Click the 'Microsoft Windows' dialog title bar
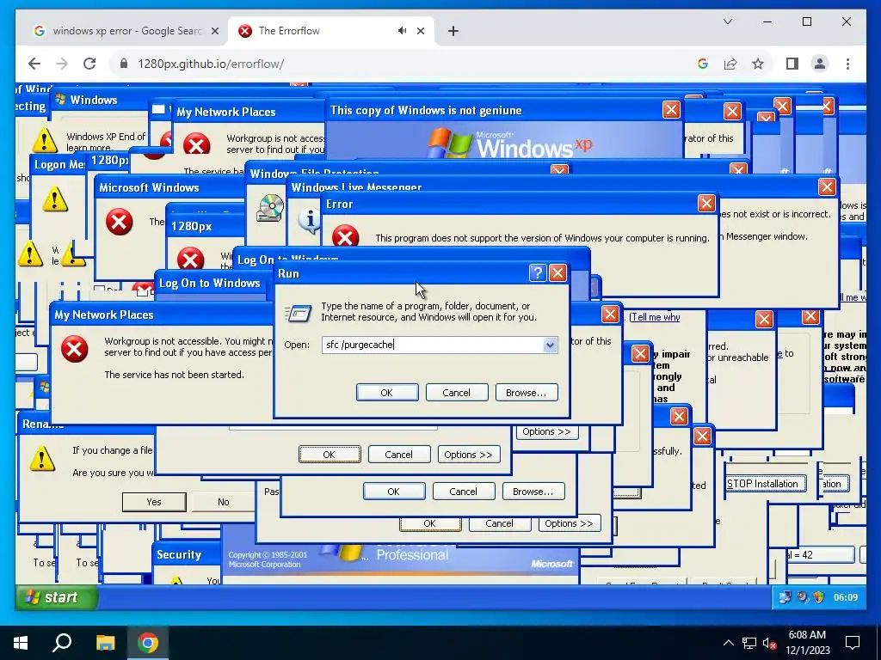The image size is (881, 660). tap(169, 187)
